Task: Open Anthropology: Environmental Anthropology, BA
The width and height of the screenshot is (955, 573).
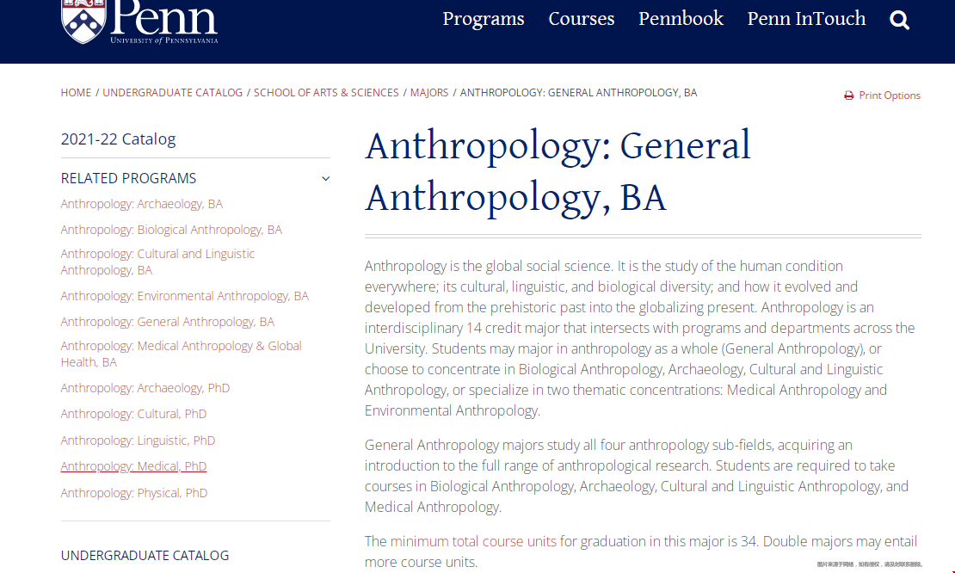Action: coord(185,296)
